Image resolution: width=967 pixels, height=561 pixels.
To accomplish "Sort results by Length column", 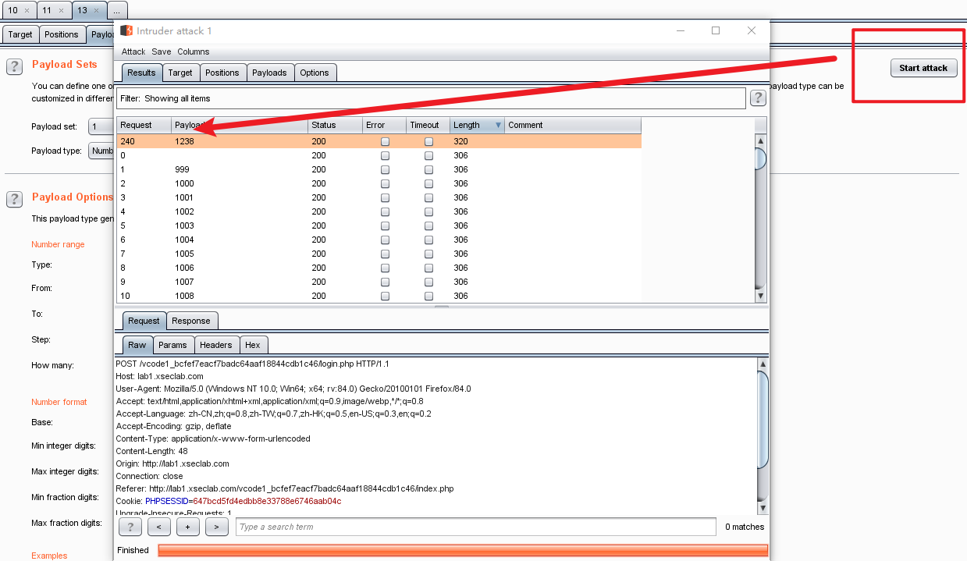I will pos(477,125).
